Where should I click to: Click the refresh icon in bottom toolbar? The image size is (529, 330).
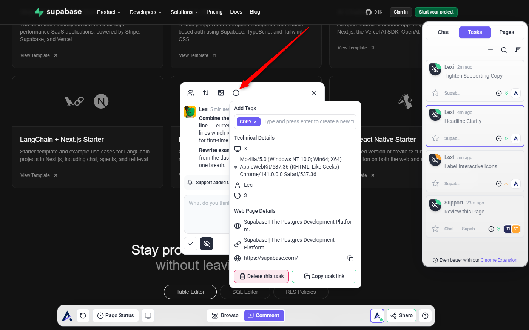[x=83, y=316]
